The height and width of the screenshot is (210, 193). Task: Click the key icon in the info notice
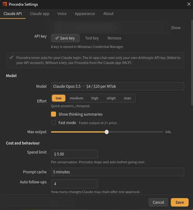[12, 57]
